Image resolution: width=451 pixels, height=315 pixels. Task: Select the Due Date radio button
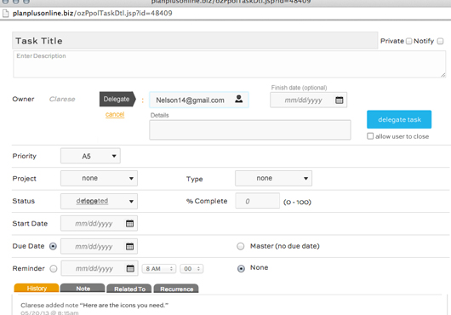click(53, 246)
